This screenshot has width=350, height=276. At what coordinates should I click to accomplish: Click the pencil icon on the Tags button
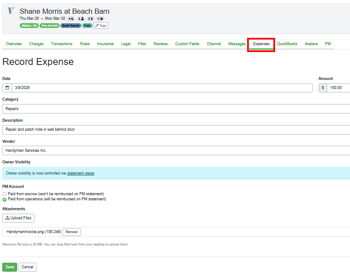click(97, 25)
